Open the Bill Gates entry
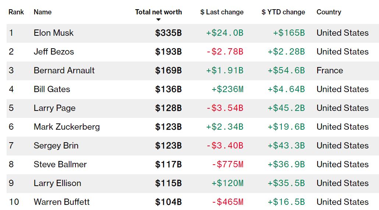 (52, 89)
